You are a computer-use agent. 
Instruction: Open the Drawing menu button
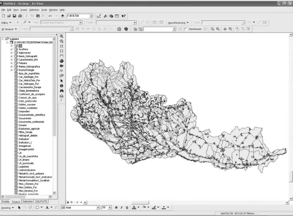click(8, 208)
